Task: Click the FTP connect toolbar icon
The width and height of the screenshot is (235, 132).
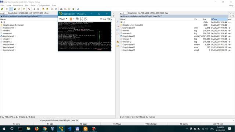Action: point(52,9)
